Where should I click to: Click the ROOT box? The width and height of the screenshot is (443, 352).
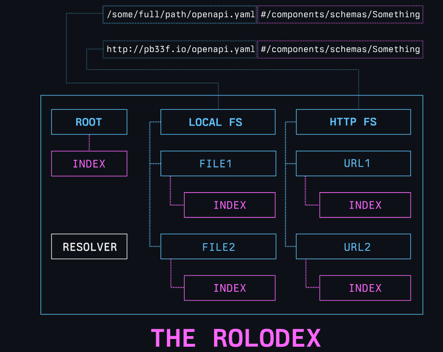89,122
